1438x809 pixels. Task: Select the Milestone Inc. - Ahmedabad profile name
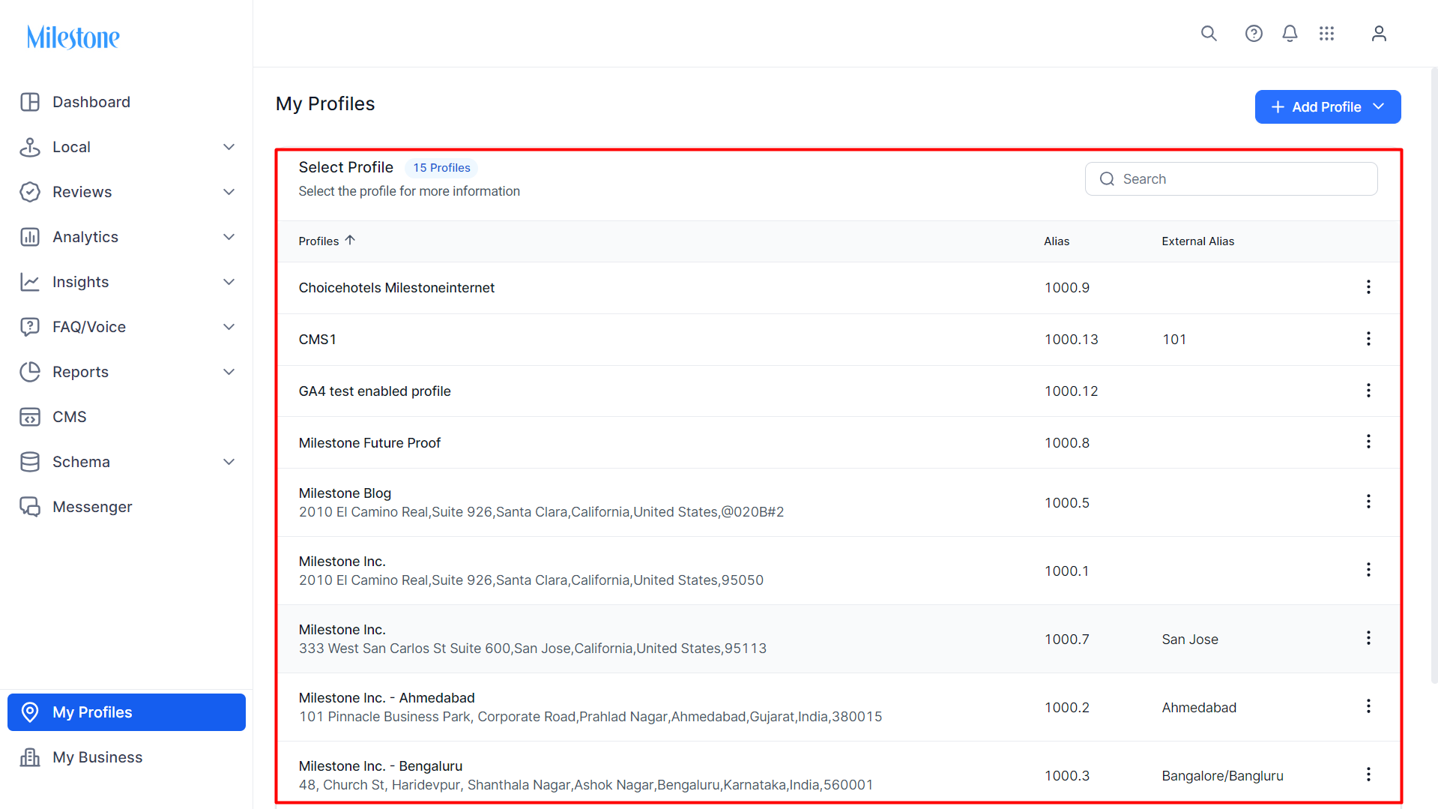pyautogui.click(x=387, y=698)
